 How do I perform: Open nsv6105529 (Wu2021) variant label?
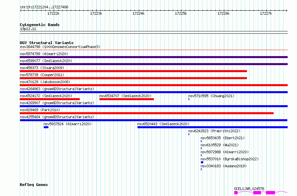point(220,145)
